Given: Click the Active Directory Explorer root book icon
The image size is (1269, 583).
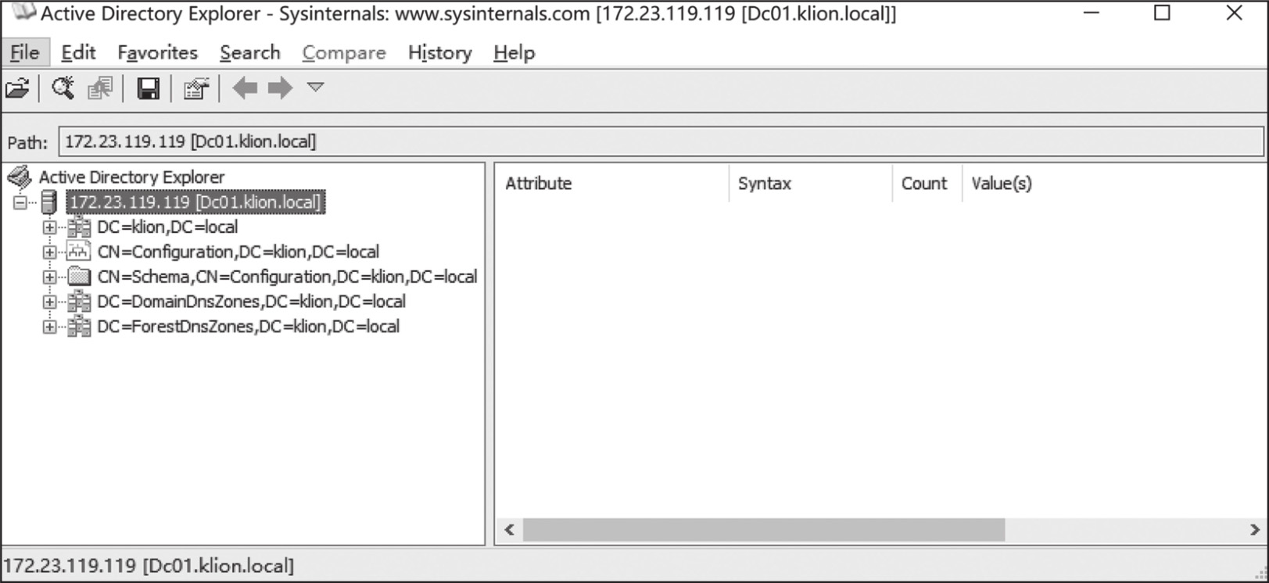Looking at the screenshot, I should click(20, 177).
